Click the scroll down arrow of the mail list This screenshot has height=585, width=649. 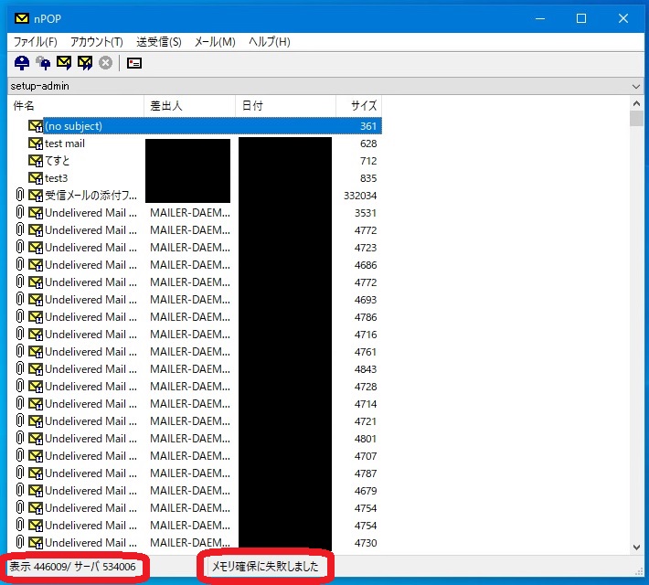point(636,548)
